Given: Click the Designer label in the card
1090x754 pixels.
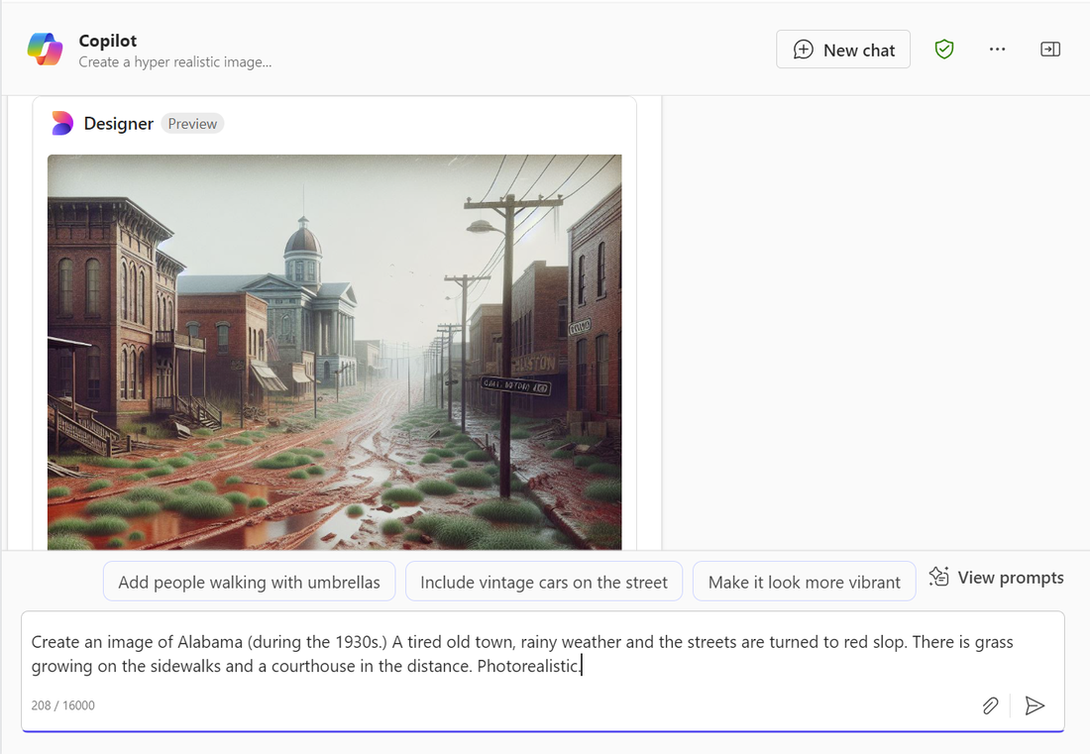Looking at the screenshot, I should pos(118,124).
